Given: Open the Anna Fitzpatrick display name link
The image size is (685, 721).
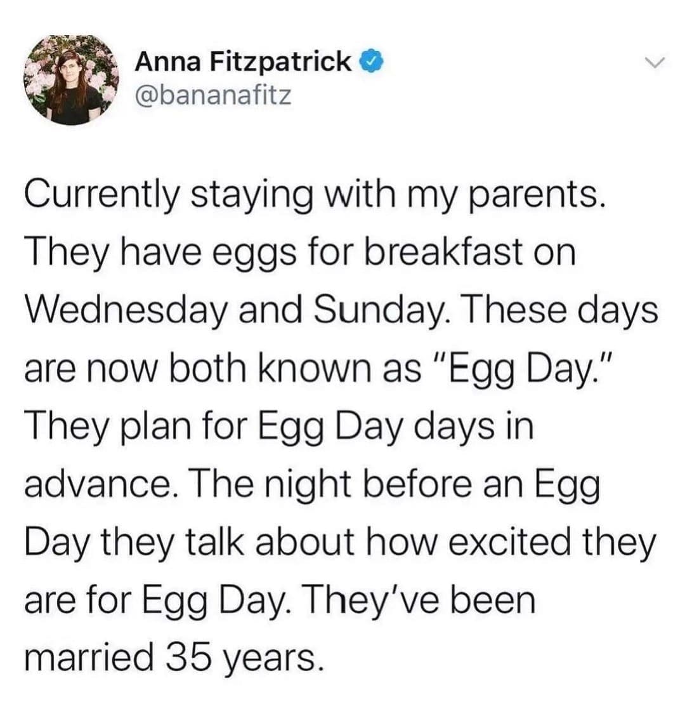Looking at the screenshot, I should pyautogui.click(x=244, y=62).
